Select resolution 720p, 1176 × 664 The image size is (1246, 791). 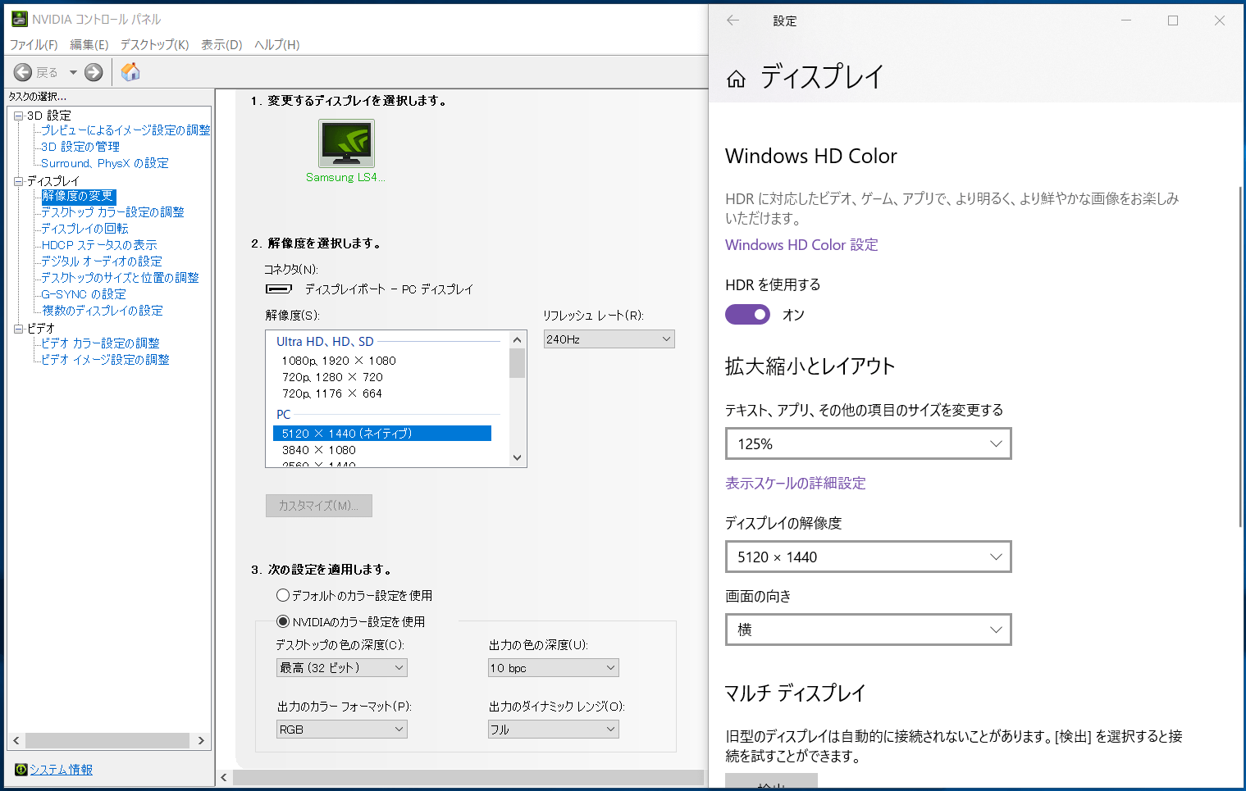332,393
